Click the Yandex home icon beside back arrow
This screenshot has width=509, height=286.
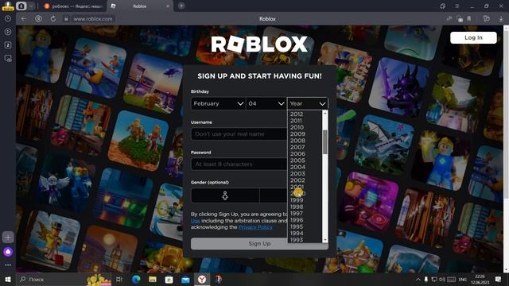(38, 19)
